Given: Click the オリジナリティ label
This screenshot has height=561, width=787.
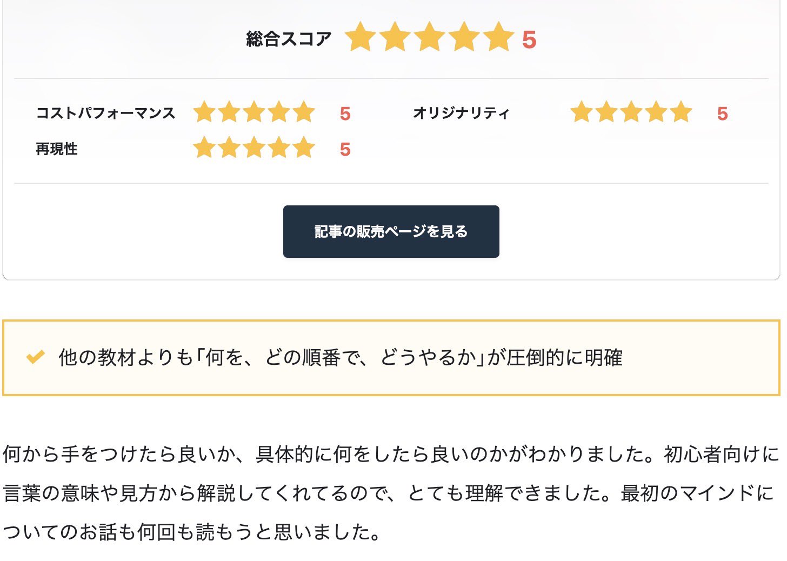Looking at the screenshot, I should point(461,113).
